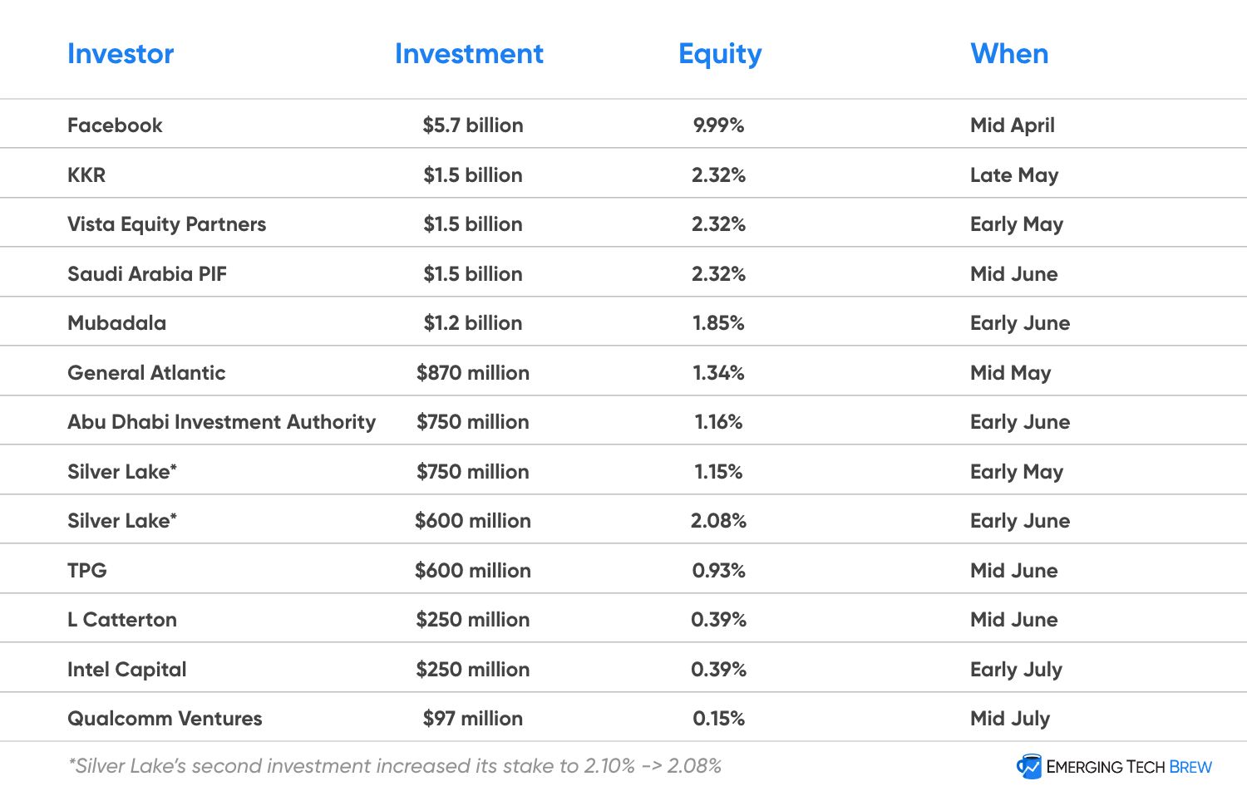This screenshot has height=791, width=1247.
Task: Click the Emerging Tech Brew logo icon
Action: coord(1029,766)
